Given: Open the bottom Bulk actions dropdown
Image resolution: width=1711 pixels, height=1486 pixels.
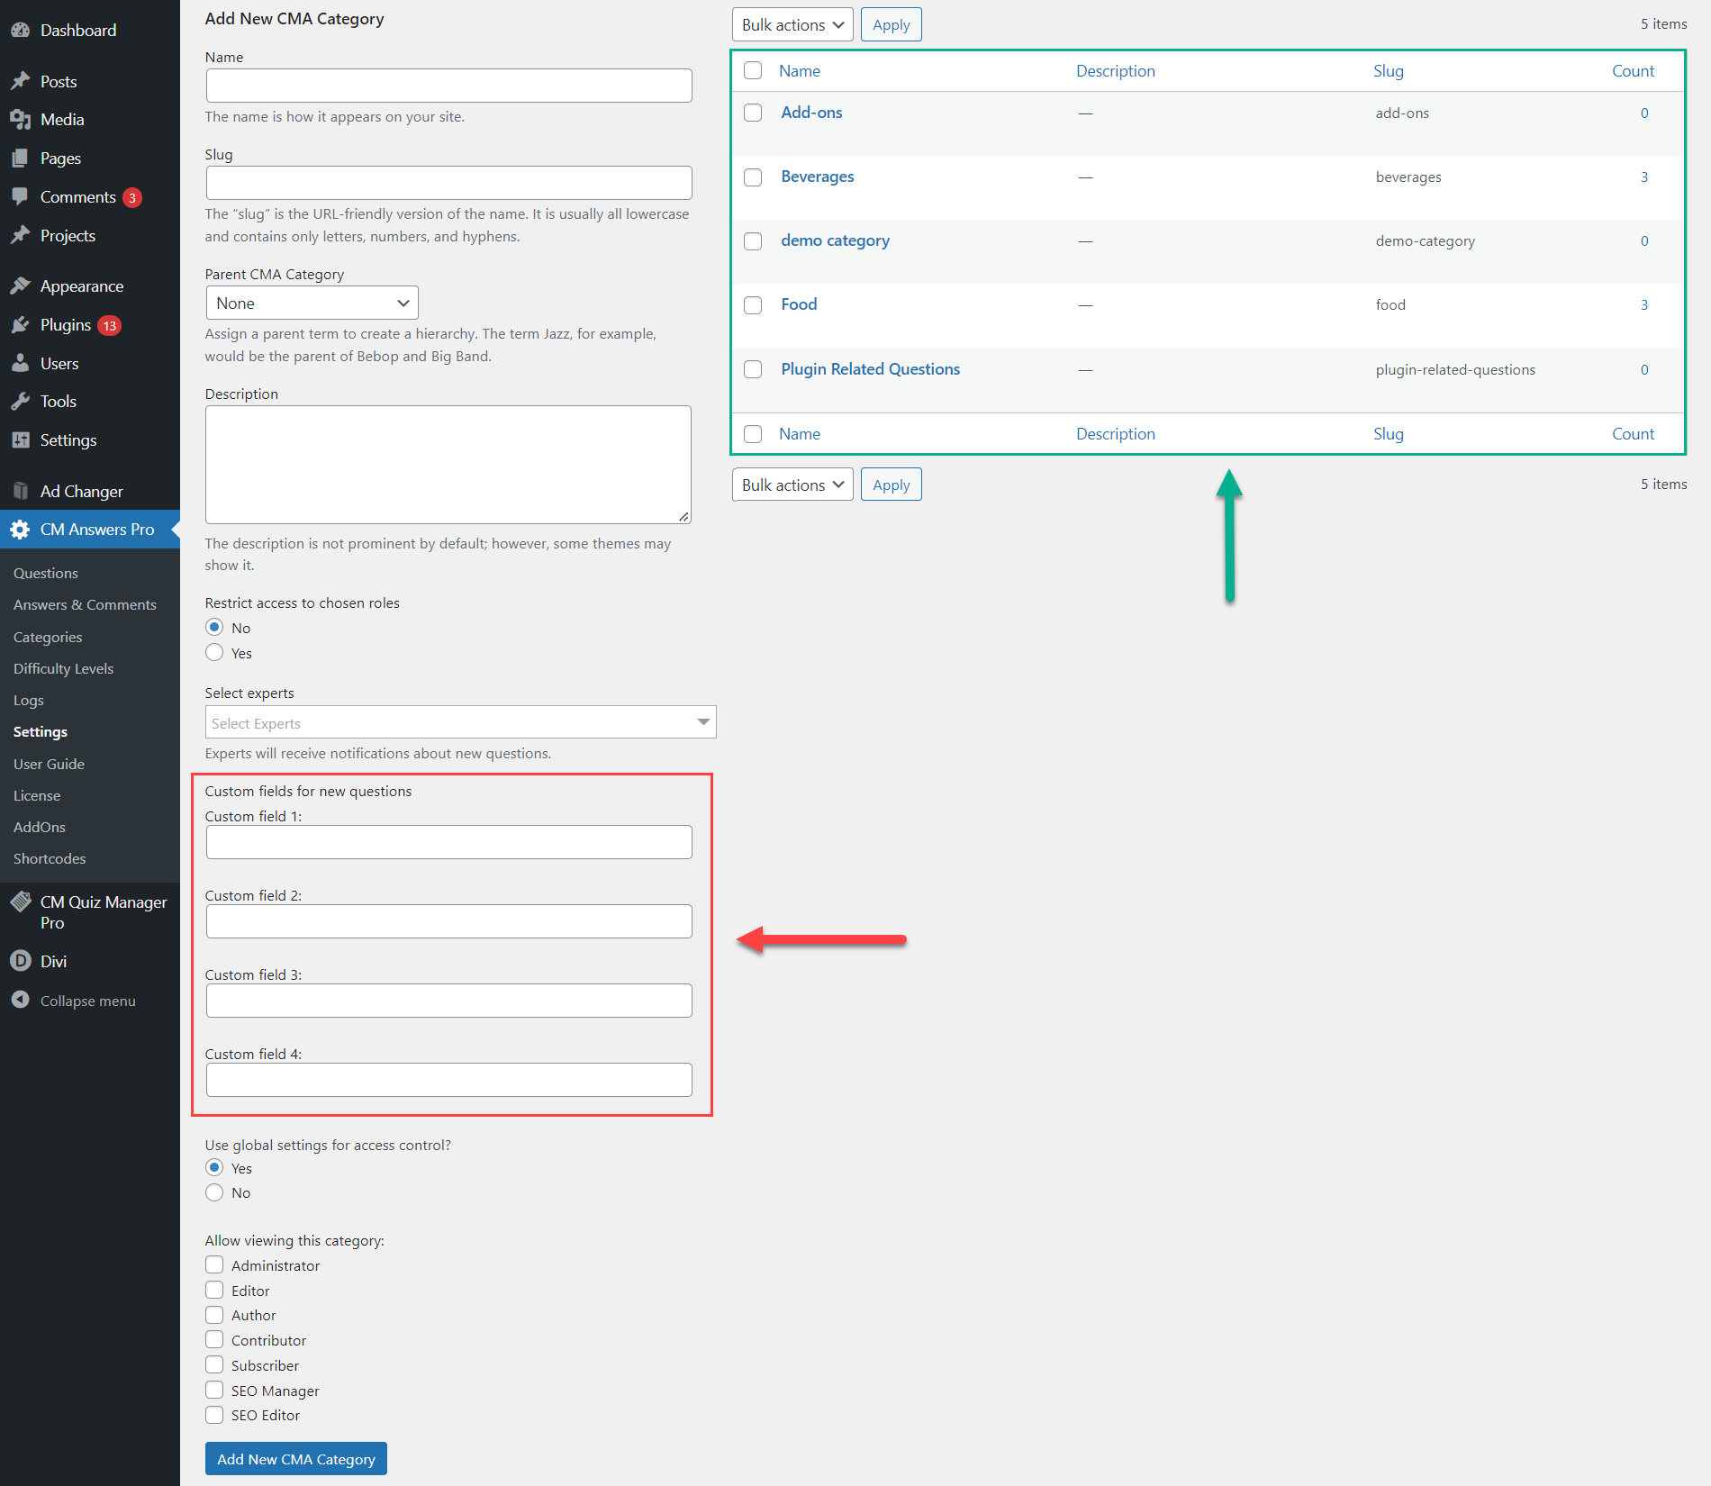Looking at the screenshot, I should pos(792,485).
